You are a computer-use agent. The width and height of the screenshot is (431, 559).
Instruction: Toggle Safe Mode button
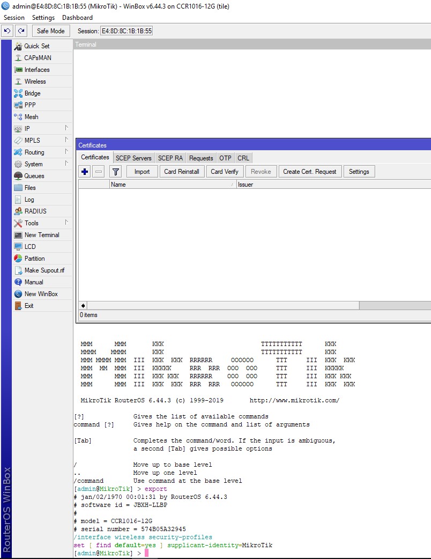click(51, 31)
